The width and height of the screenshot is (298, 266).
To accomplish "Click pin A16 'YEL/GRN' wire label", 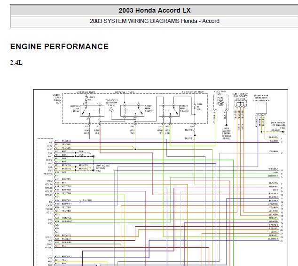I will [x=67, y=193].
